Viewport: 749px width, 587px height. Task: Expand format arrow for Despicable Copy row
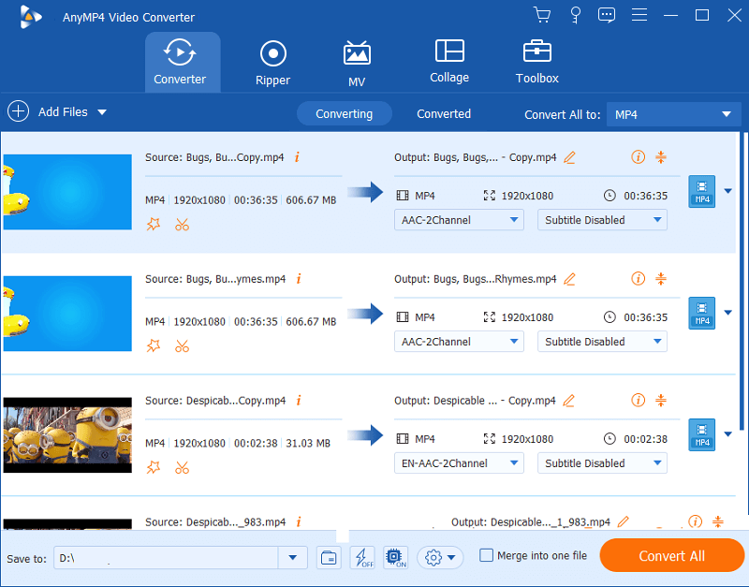tap(728, 434)
